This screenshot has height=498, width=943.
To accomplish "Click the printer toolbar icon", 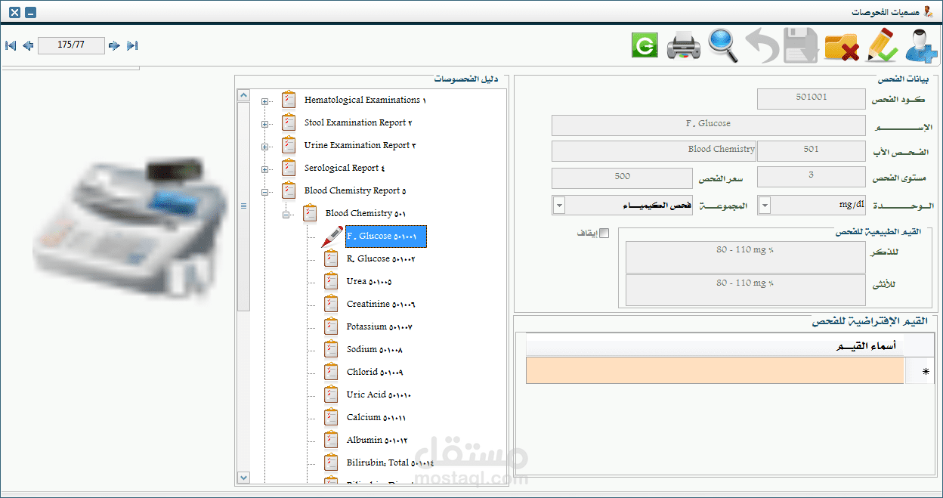I will (x=684, y=45).
